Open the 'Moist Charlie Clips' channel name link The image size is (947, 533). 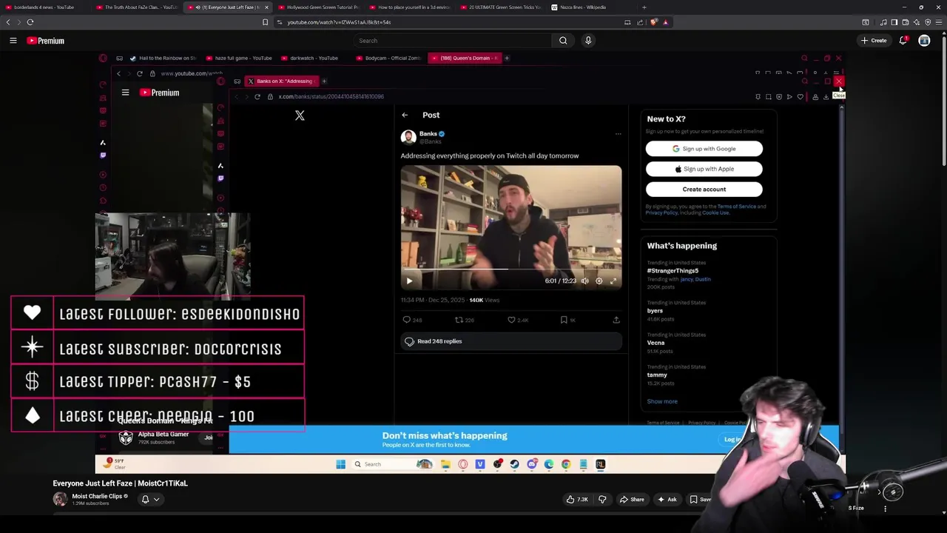(x=97, y=496)
